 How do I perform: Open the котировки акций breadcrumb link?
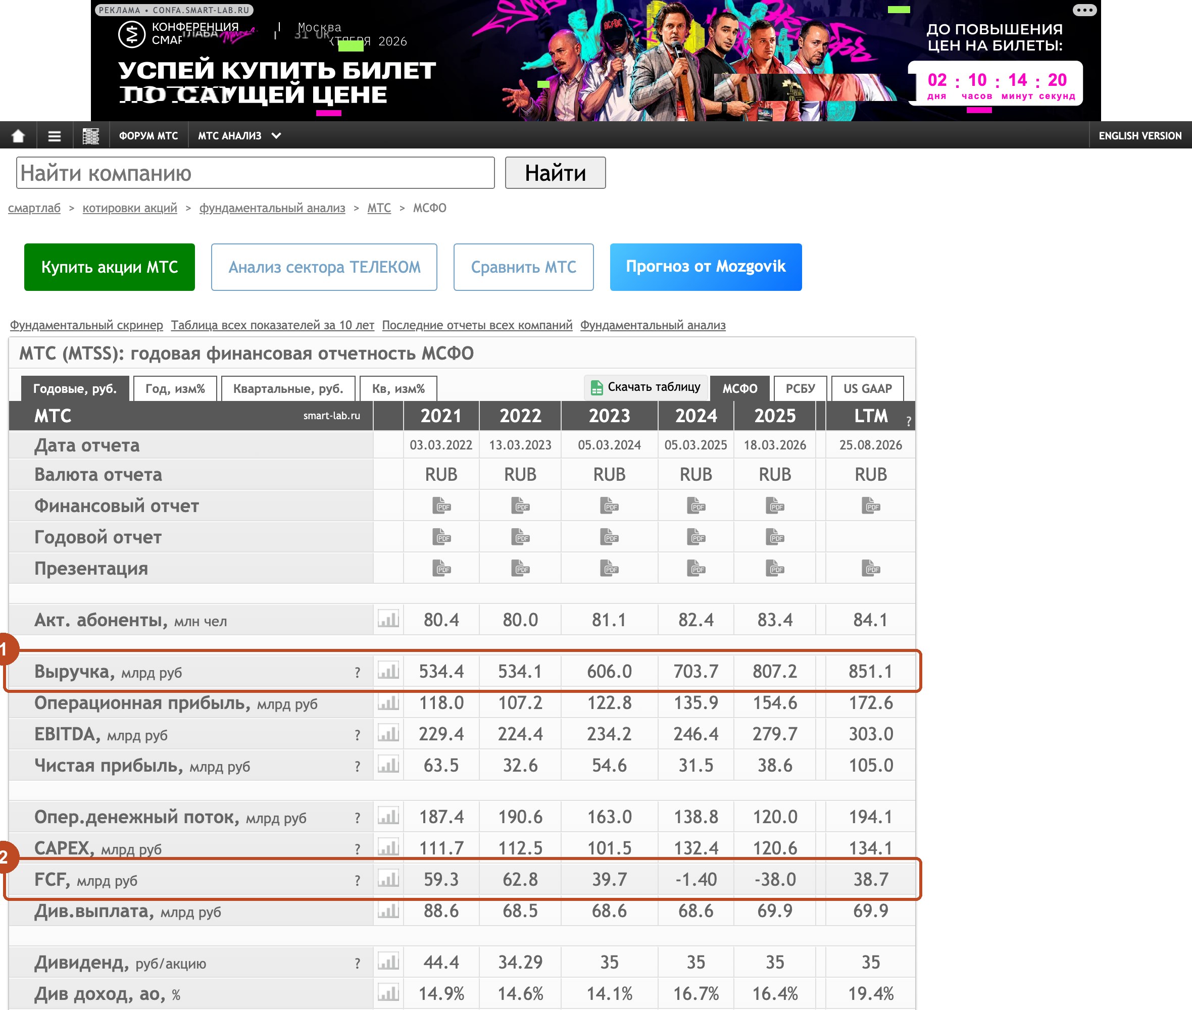pyautogui.click(x=130, y=209)
